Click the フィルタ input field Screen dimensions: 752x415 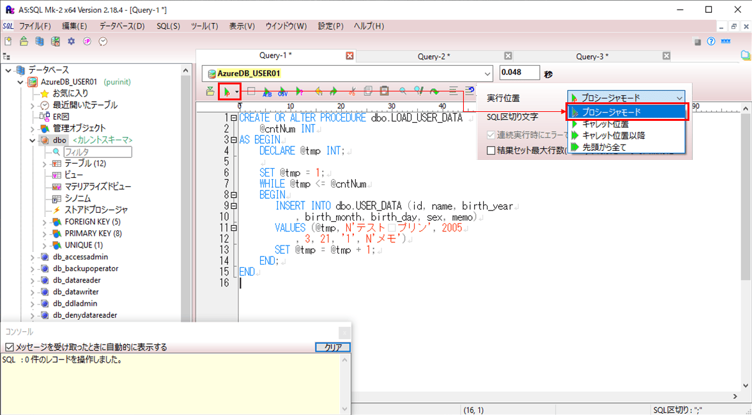(97, 152)
